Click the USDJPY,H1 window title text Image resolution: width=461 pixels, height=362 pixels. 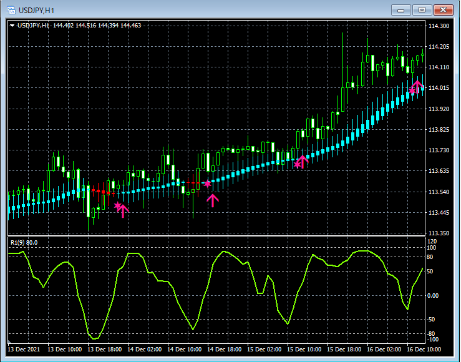coord(37,10)
